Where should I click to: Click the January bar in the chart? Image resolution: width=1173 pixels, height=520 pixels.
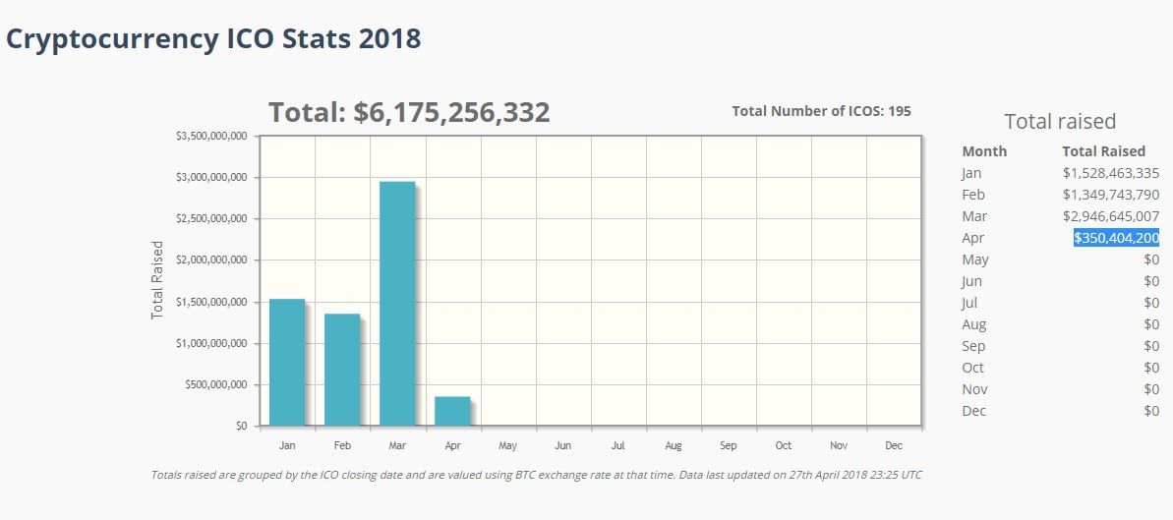tap(287, 362)
